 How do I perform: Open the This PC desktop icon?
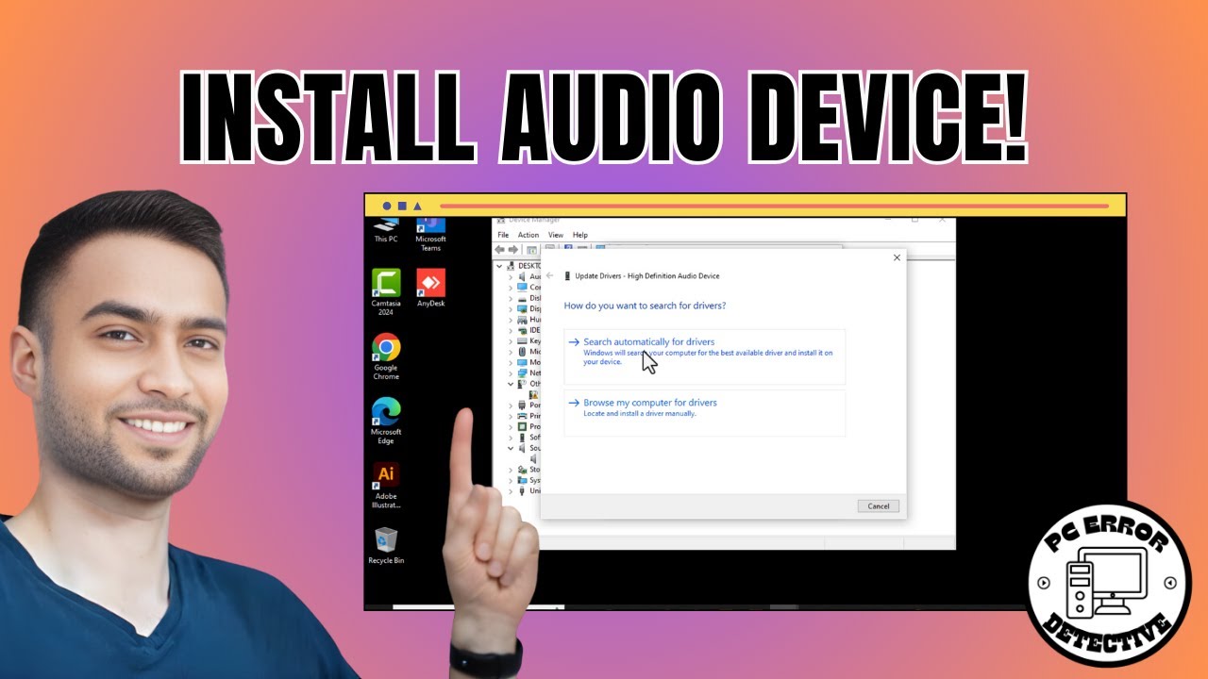click(385, 229)
